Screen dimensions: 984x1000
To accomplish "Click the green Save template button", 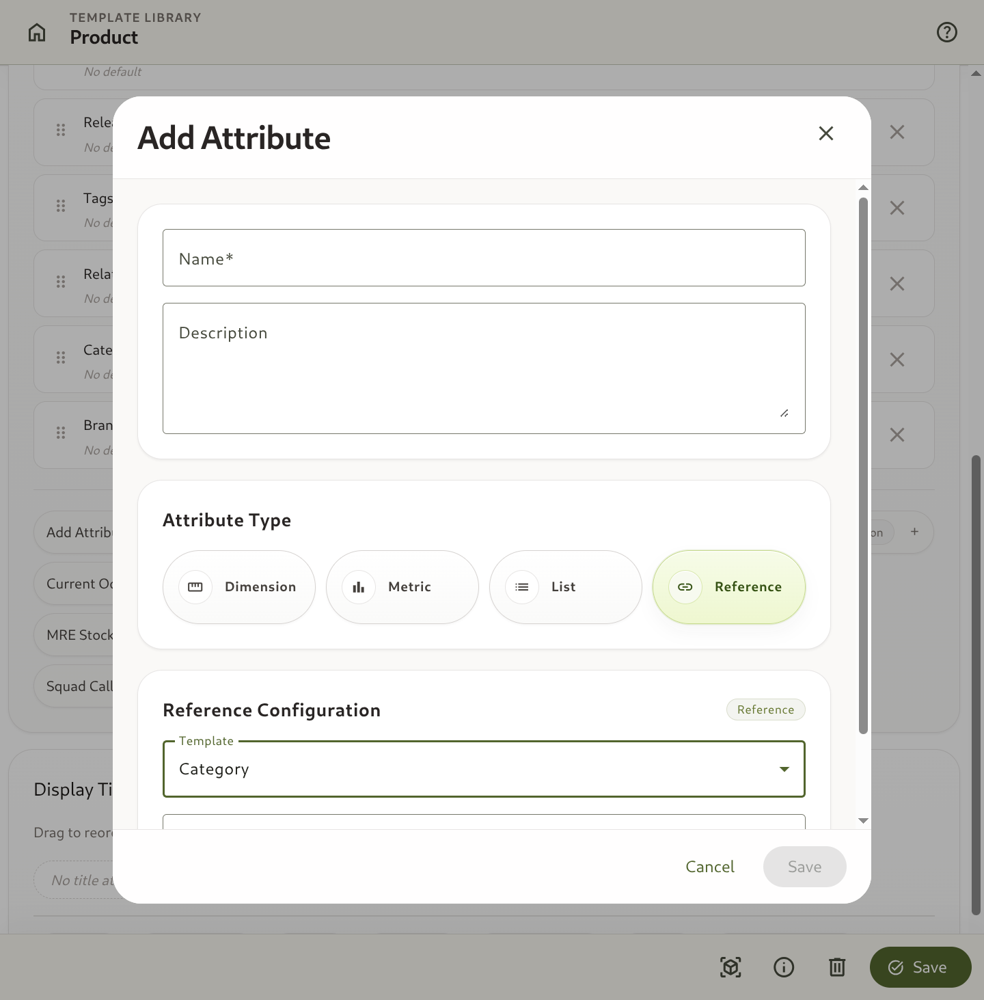I will pyautogui.click(x=920, y=967).
